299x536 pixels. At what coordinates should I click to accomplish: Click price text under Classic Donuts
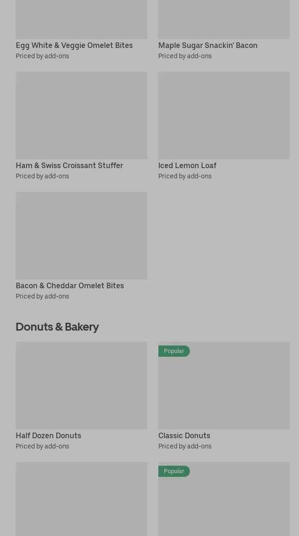[x=185, y=447]
